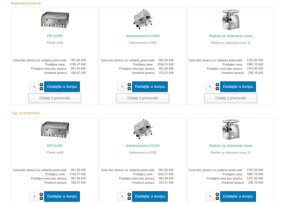Image resolution: width=294 pixels, height=203 pixels.
Task: Click tax value 153,51 KM in Top 10 proizvoda
Action: (x=166, y=183)
